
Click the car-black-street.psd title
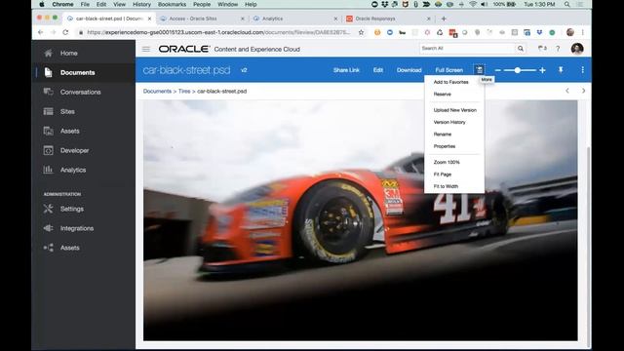pyautogui.click(x=186, y=70)
